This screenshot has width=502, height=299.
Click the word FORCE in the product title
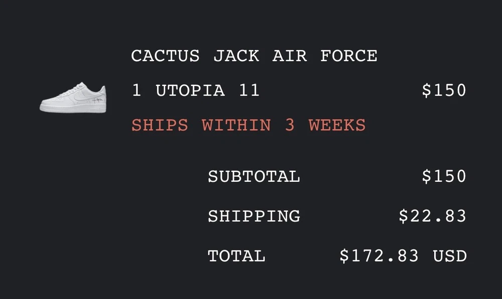(x=349, y=56)
